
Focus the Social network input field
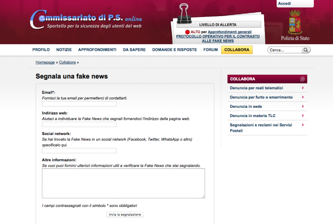pos(79,151)
